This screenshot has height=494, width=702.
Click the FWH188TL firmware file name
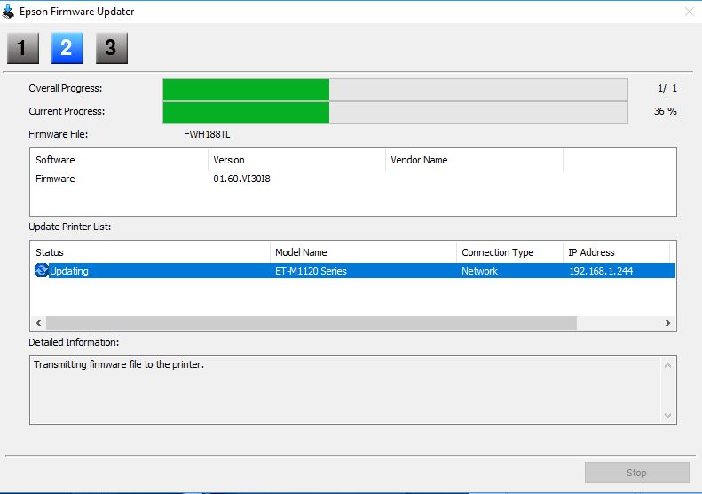[207, 134]
